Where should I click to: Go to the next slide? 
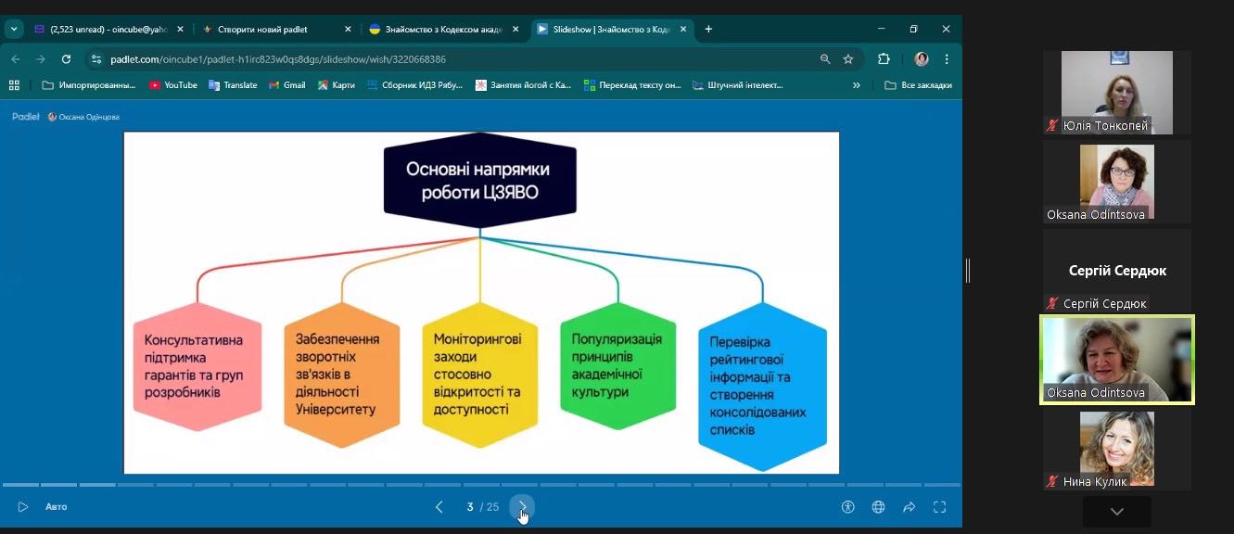(x=522, y=507)
